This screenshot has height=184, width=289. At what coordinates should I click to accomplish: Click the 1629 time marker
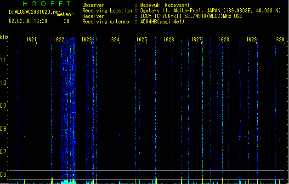point(252,40)
